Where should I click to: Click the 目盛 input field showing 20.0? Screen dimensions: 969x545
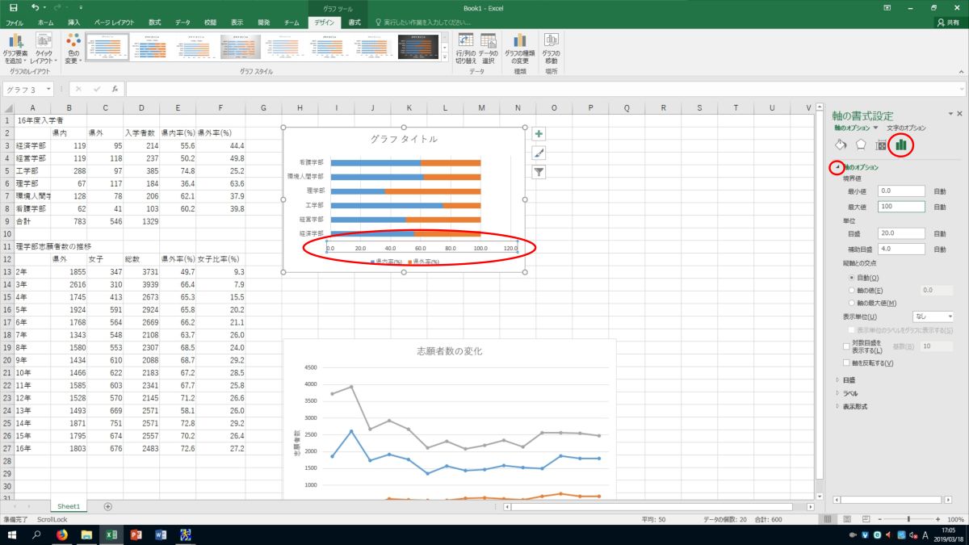[901, 233]
